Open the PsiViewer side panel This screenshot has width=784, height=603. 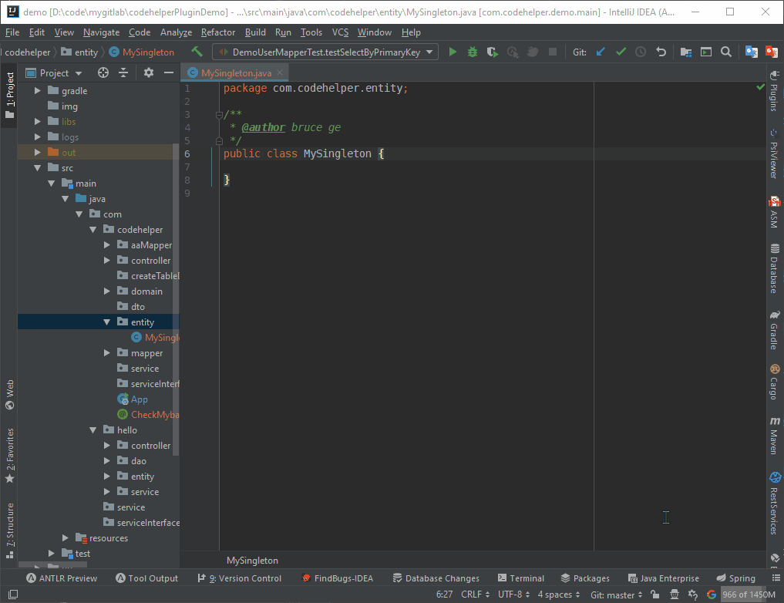pyautogui.click(x=774, y=153)
